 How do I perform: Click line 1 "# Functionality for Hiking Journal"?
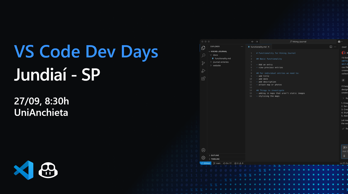click(276, 53)
